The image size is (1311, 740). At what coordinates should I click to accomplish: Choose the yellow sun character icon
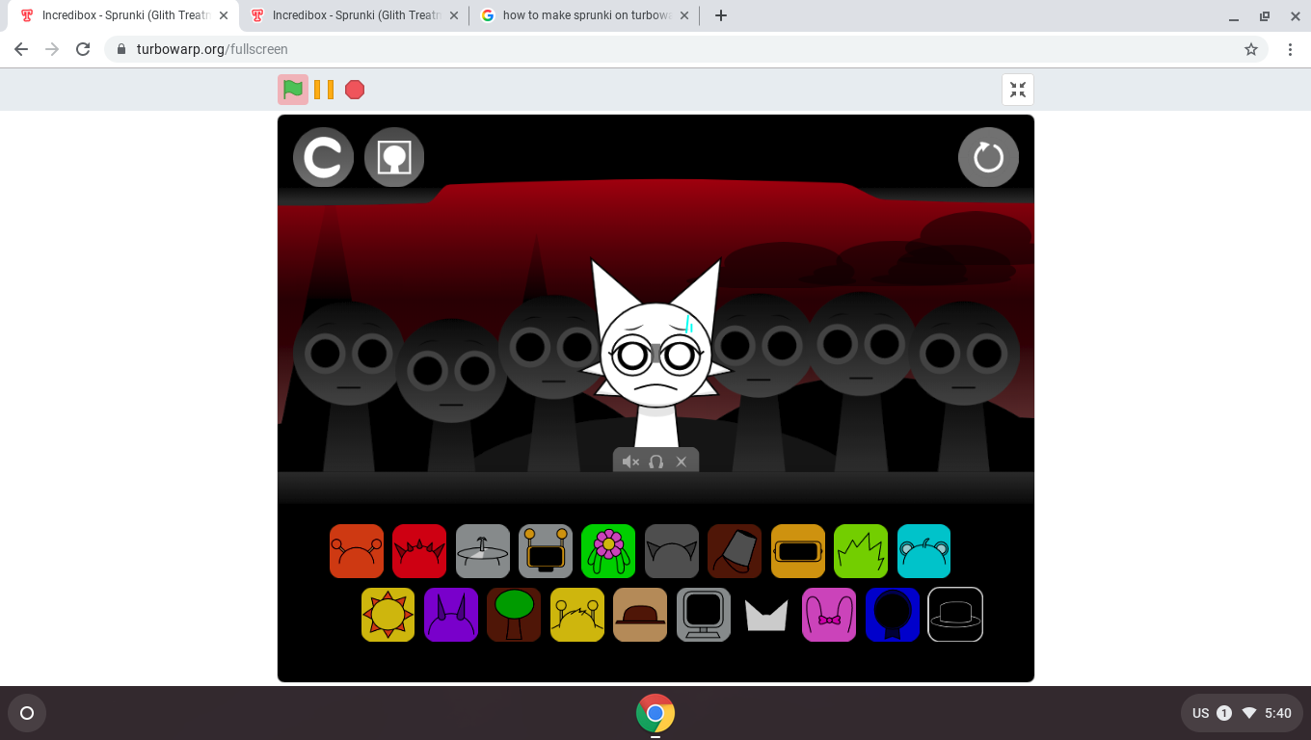pos(388,614)
